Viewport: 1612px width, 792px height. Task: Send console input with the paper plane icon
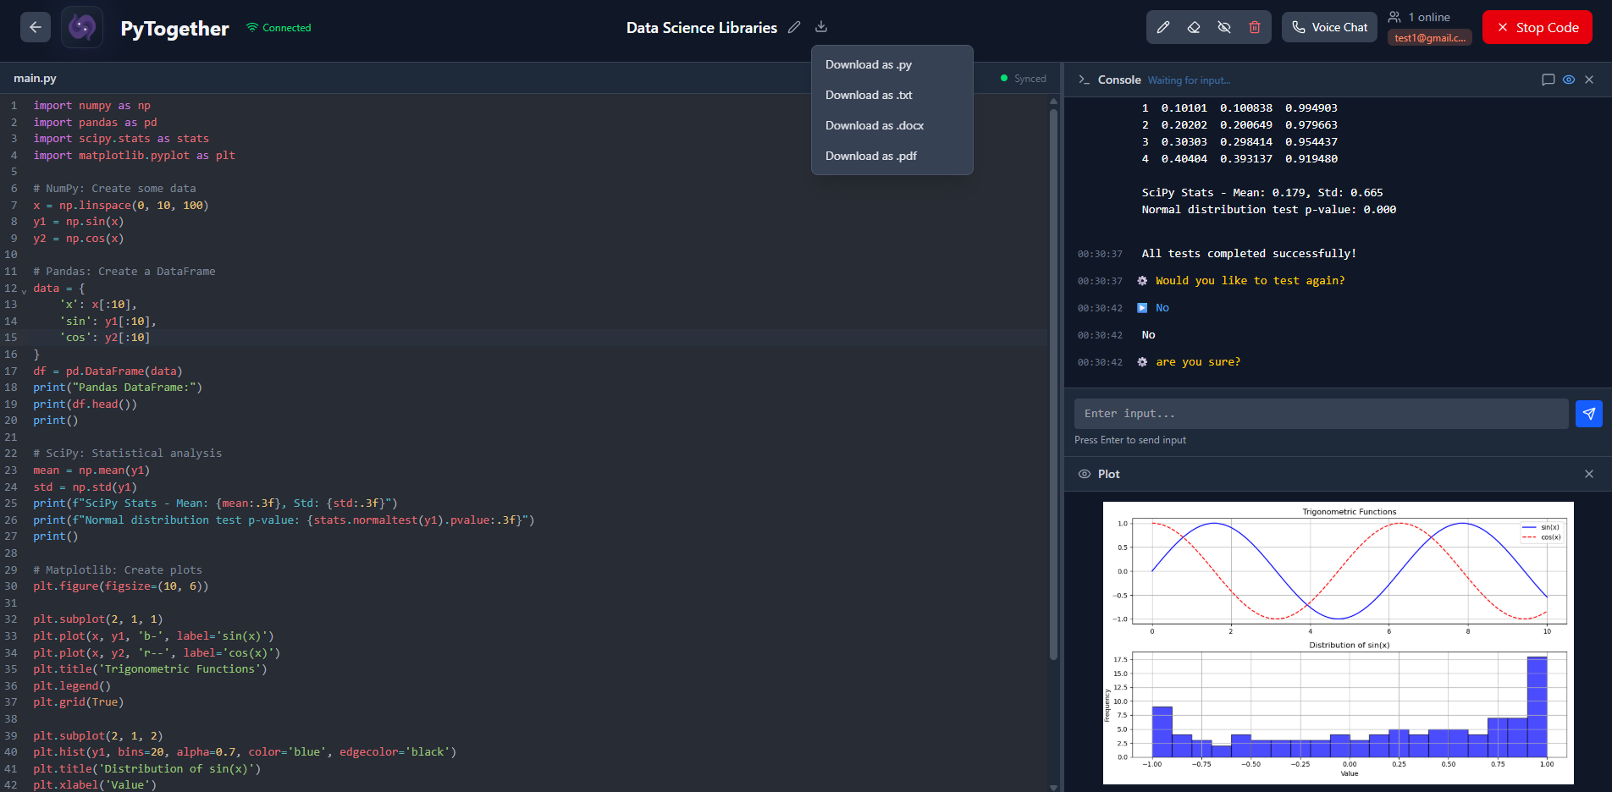(x=1590, y=414)
